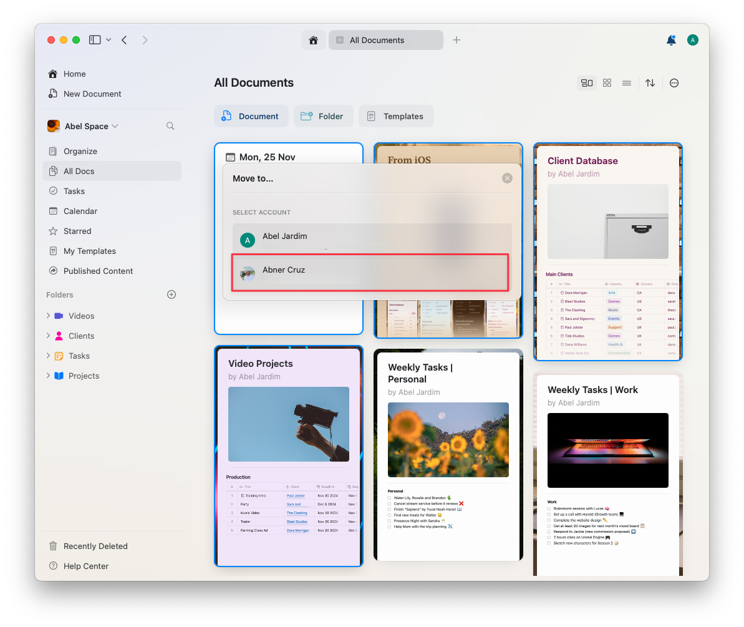Image resolution: width=744 pixels, height=627 pixels.
Task: Open Calendar from the sidebar
Action: coord(112,211)
